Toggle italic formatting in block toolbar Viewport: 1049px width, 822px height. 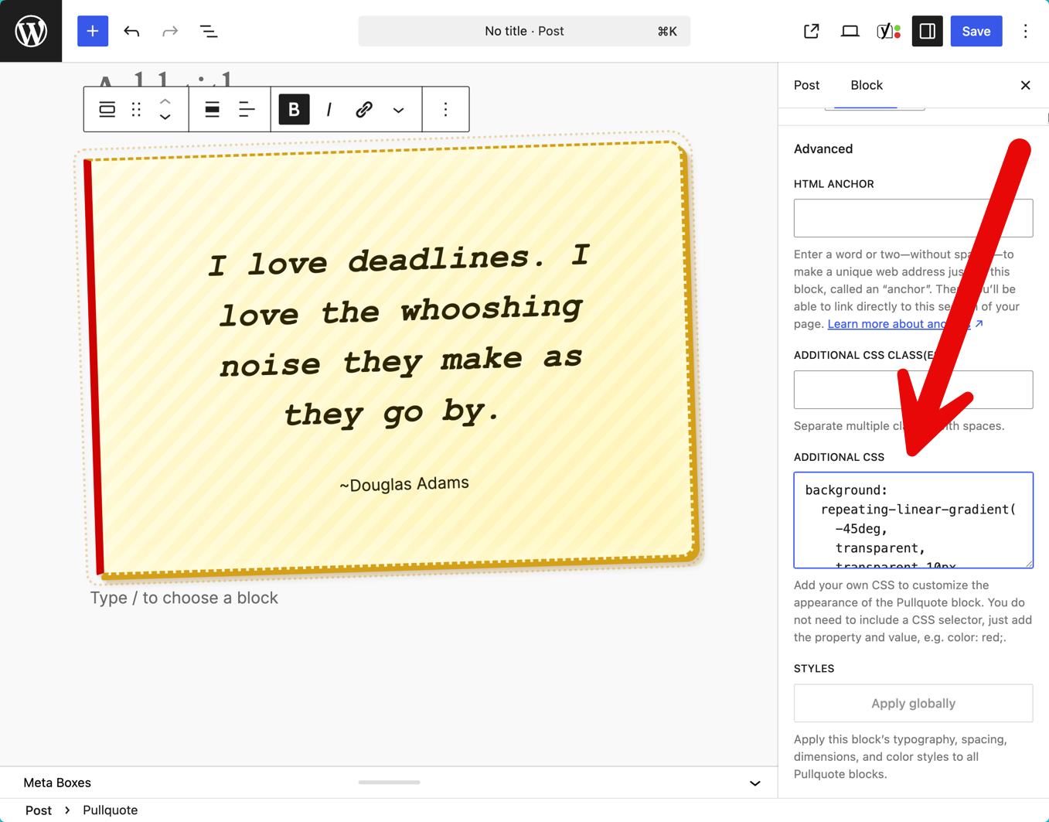click(x=329, y=110)
